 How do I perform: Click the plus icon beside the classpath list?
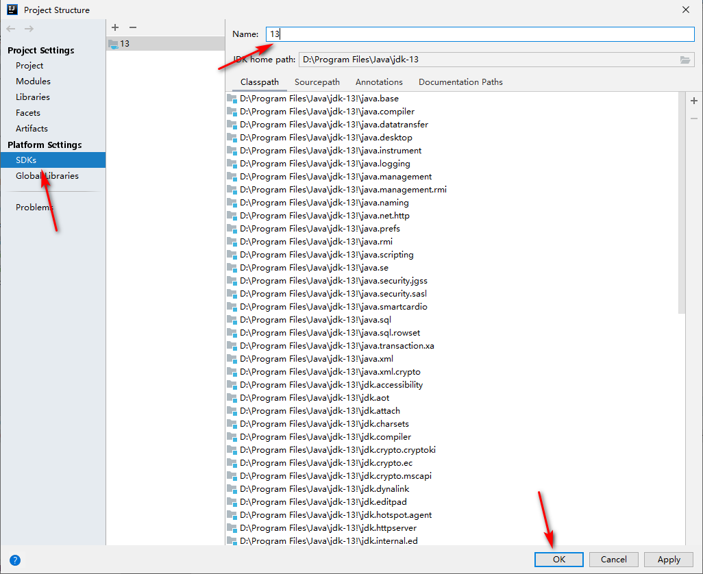pyautogui.click(x=693, y=101)
